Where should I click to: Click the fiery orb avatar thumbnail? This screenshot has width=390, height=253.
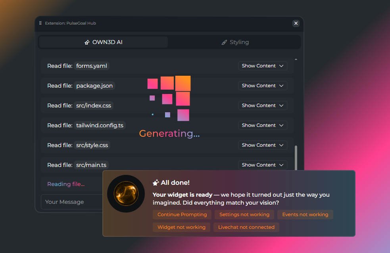click(126, 194)
